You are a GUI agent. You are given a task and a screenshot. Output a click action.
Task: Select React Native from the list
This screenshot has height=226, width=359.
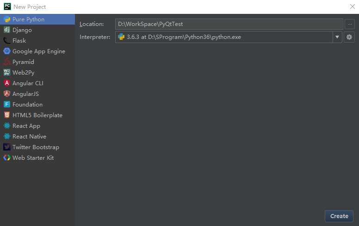pyautogui.click(x=37, y=136)
